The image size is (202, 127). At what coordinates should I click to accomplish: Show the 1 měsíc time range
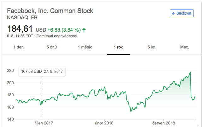point(85,47)
